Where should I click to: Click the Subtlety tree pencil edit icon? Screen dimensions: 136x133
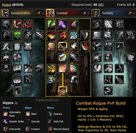point(130,13)
